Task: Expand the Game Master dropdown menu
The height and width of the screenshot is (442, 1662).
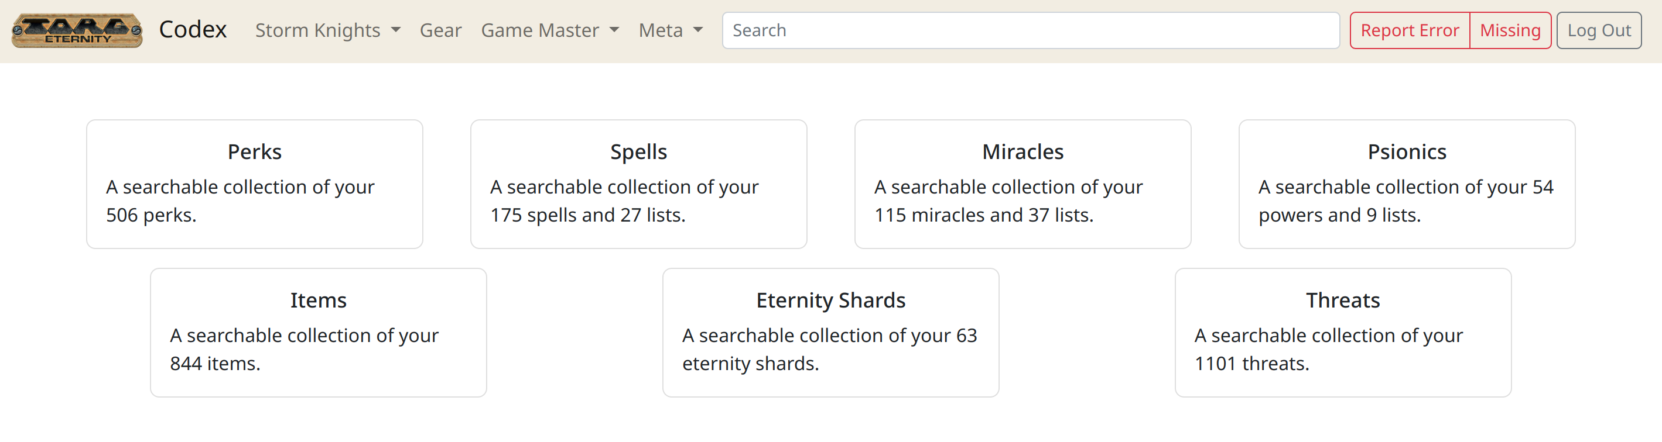Action: [x=550, y=30]
